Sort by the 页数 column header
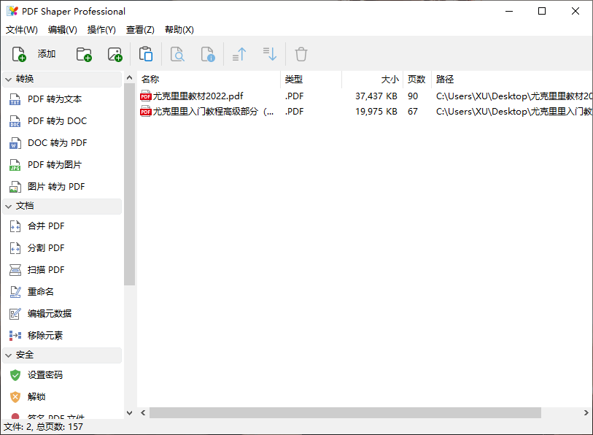The height and width of the screenshot is (435, 593). point(417,79)
